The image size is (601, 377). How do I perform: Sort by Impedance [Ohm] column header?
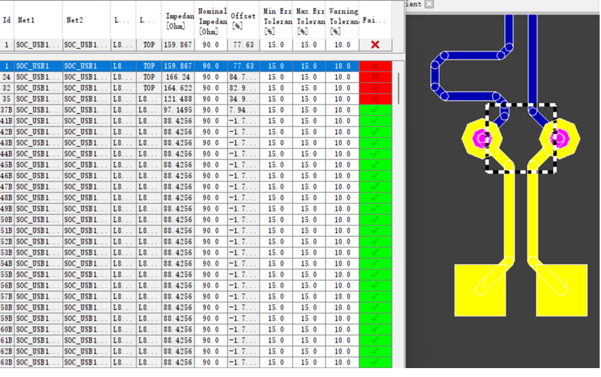[x=178, y=20]
